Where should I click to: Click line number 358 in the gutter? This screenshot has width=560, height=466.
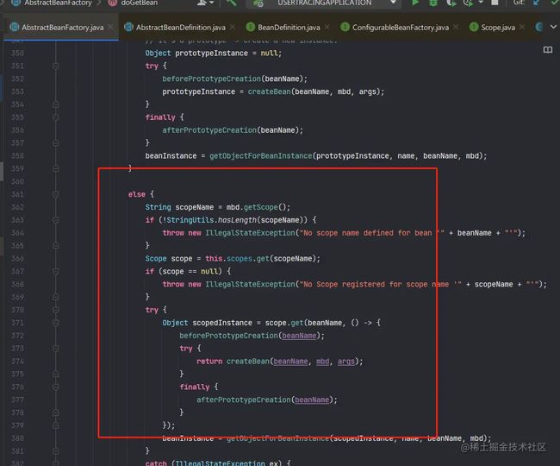tap(17, 156)
